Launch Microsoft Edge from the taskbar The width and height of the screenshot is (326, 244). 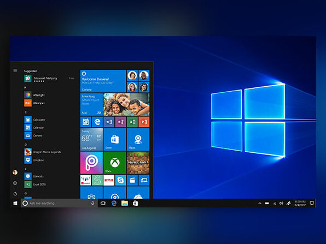[x=114, y=203]
